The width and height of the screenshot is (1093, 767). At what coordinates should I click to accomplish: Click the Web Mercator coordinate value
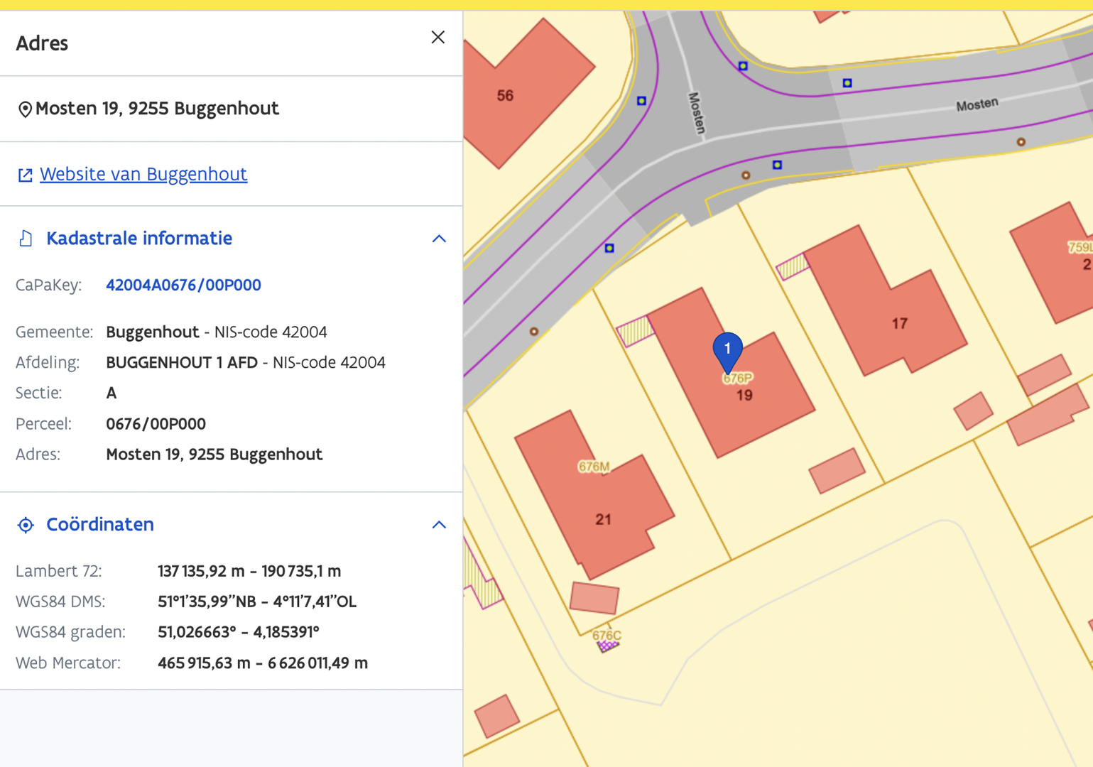tap(262, 663)
